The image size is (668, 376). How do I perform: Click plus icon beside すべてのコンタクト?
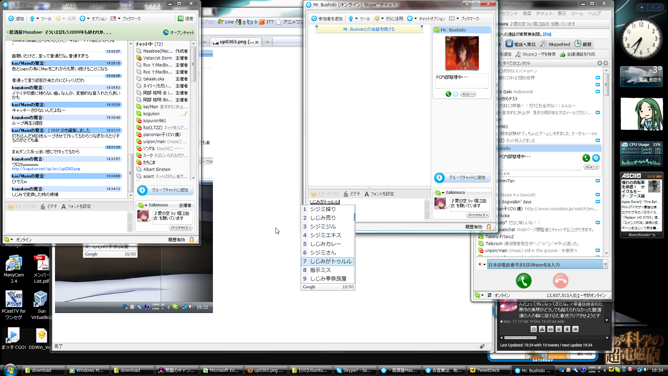(x=599, y=63)
